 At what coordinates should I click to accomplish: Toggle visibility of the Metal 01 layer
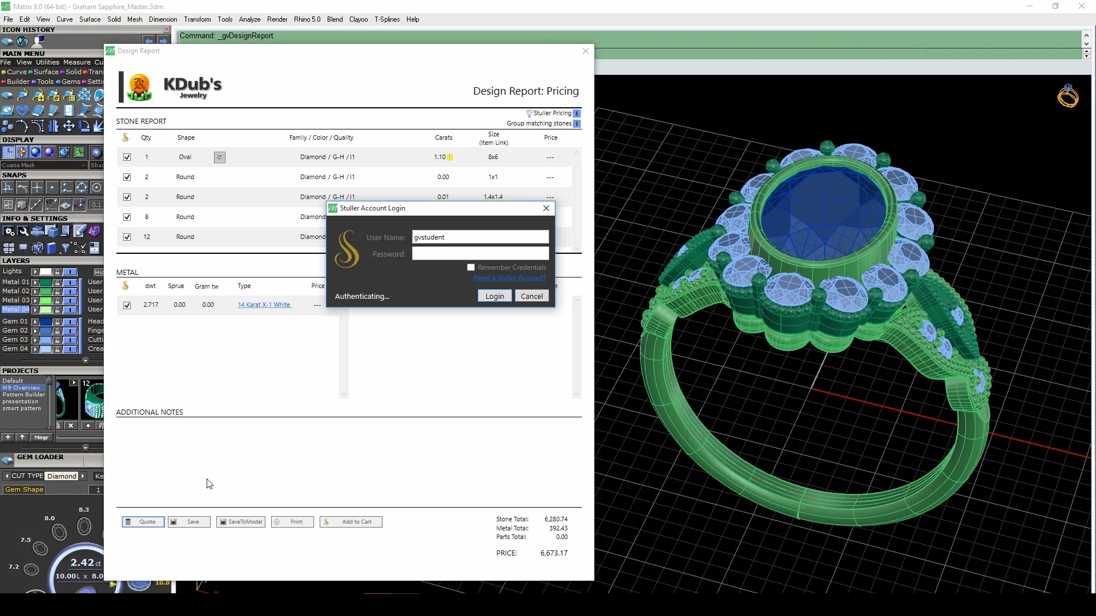click(70, 282)
